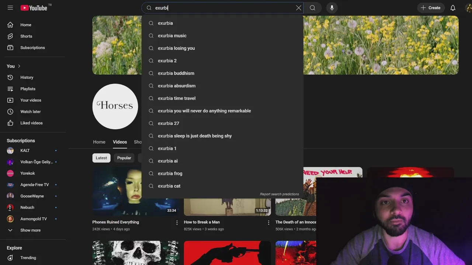Select suggestion 'exurbia cat'
The image size is (472, 265).
pyautogui.click(x=222, y=186)
